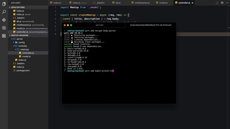Open model.js in Open Editors list

tap(28, 28)
